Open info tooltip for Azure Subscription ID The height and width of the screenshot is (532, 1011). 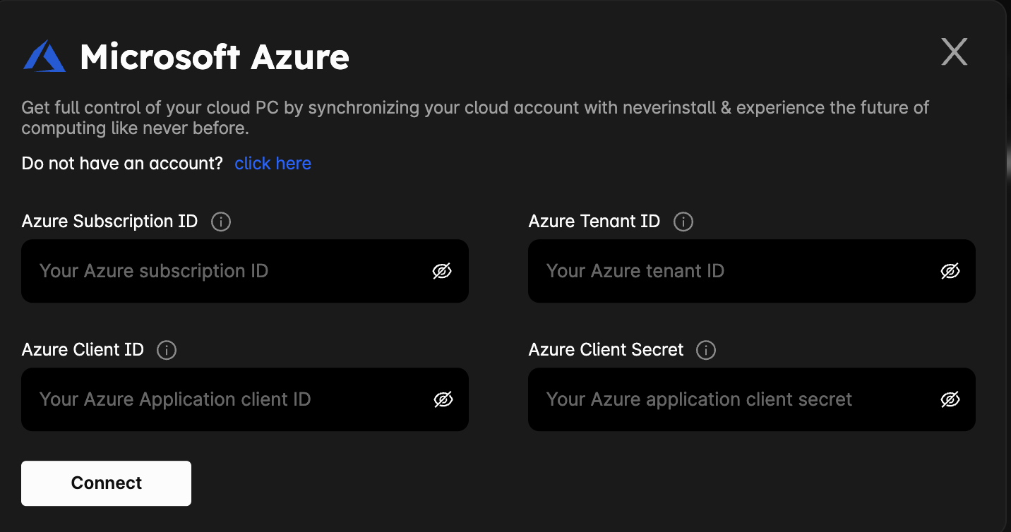tap(221, 222)
